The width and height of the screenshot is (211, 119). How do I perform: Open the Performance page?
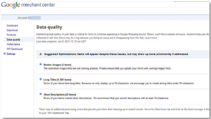coord(13,44)
